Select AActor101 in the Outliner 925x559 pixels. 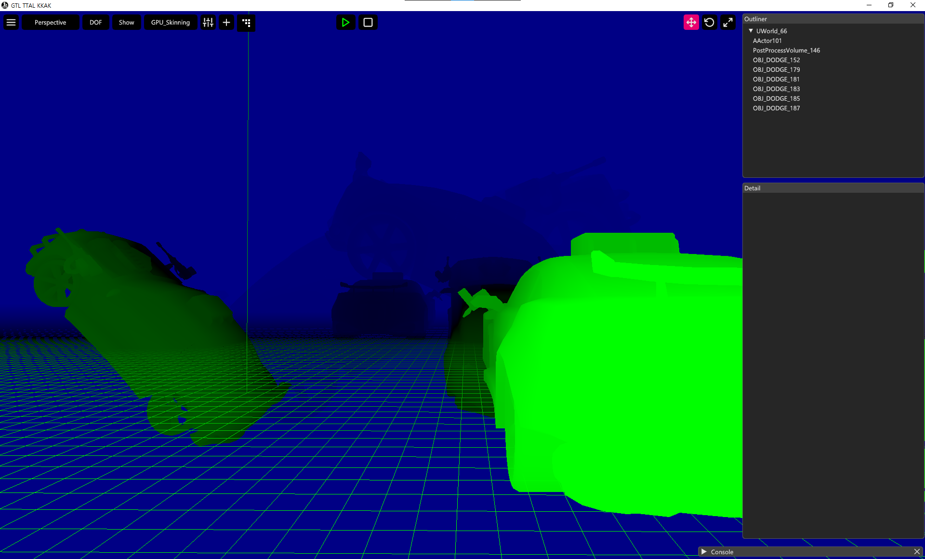767,41
